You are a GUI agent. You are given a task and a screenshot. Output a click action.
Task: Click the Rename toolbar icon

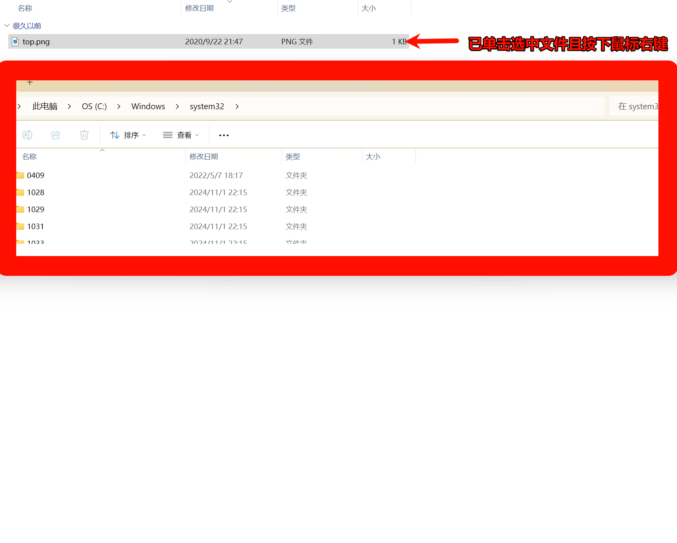point(27,135)
